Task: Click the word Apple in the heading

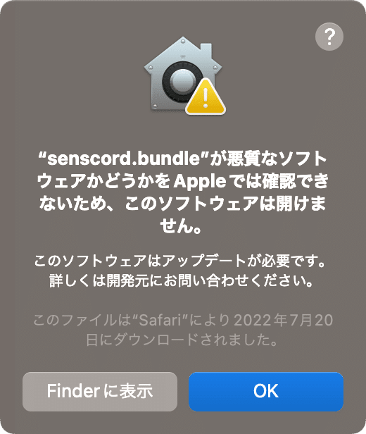Action: [200, 182]
